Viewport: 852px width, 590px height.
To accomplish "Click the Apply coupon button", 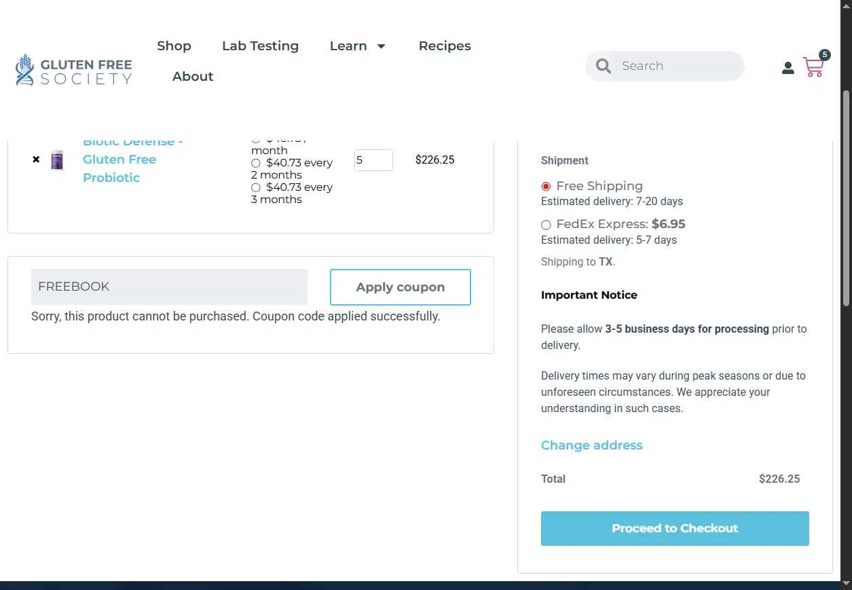I will [401, 287].
